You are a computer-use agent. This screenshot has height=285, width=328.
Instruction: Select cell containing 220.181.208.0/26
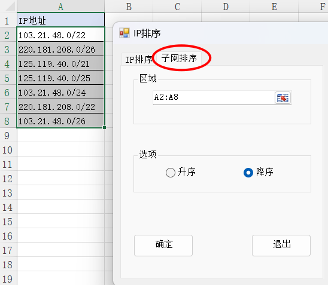60,49
